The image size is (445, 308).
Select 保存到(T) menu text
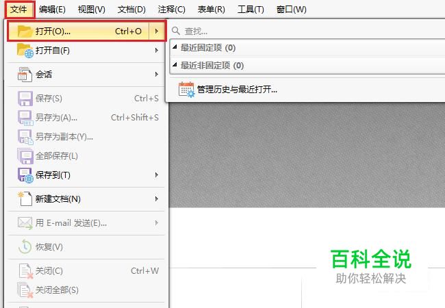click(x=53, y=175)
